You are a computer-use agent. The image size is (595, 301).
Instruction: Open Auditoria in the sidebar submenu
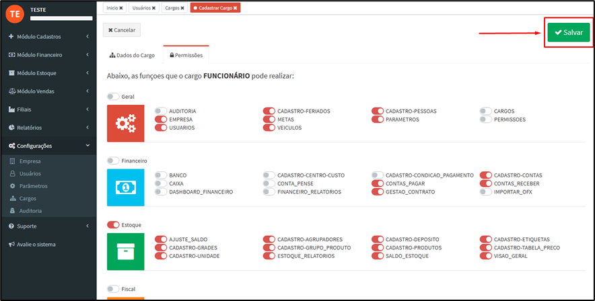coord(30,211)
